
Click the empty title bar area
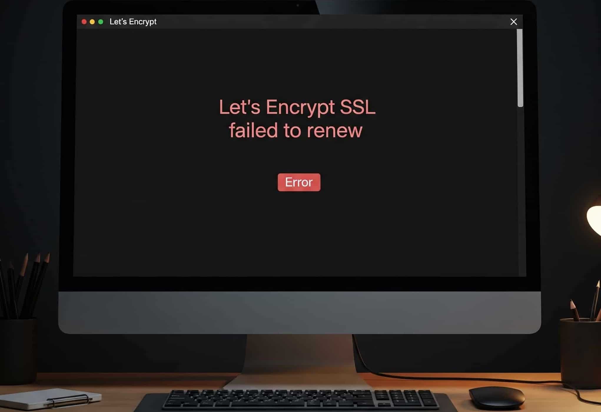(333, 22)
